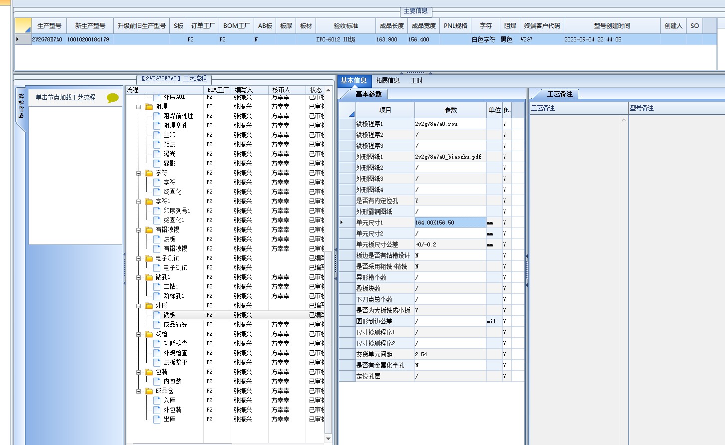Click the folder icon beside 电子测试
Image resolution: width=725 pixels, height=445 pixels.
click(149, 258)
